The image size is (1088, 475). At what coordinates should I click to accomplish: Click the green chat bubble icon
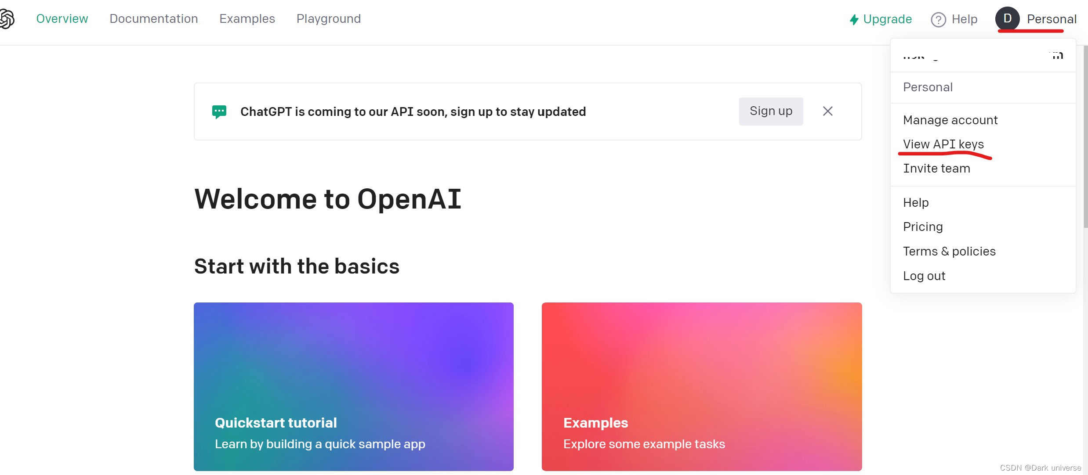pyautogui.click(x=219, y=112)
